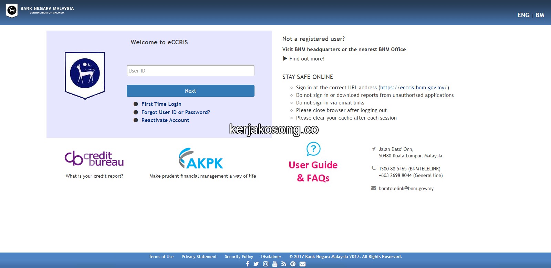
Task: Open the RSS feed icon in footer
Action: [x=284, y=264]
